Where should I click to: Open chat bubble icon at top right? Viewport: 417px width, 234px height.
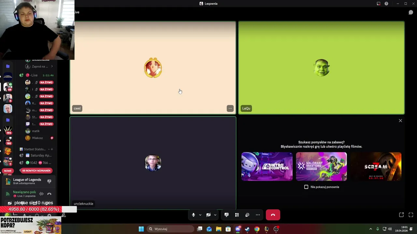(x=411, y=12)
